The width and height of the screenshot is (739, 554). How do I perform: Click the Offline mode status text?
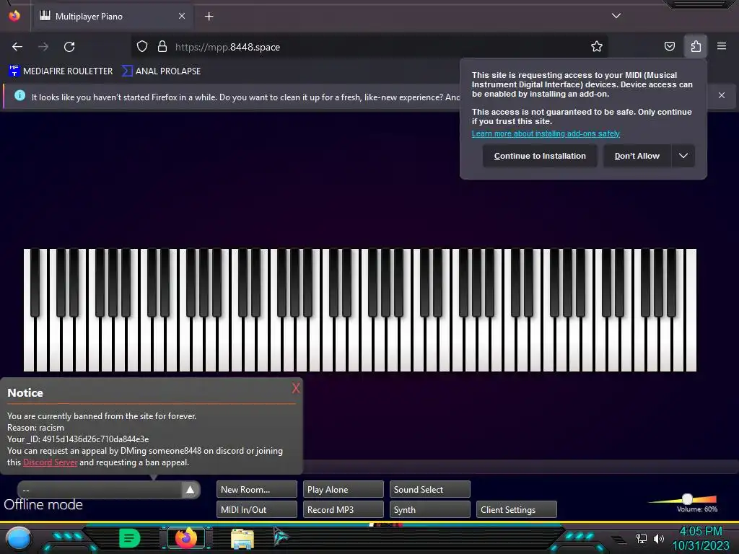[43, 504]
